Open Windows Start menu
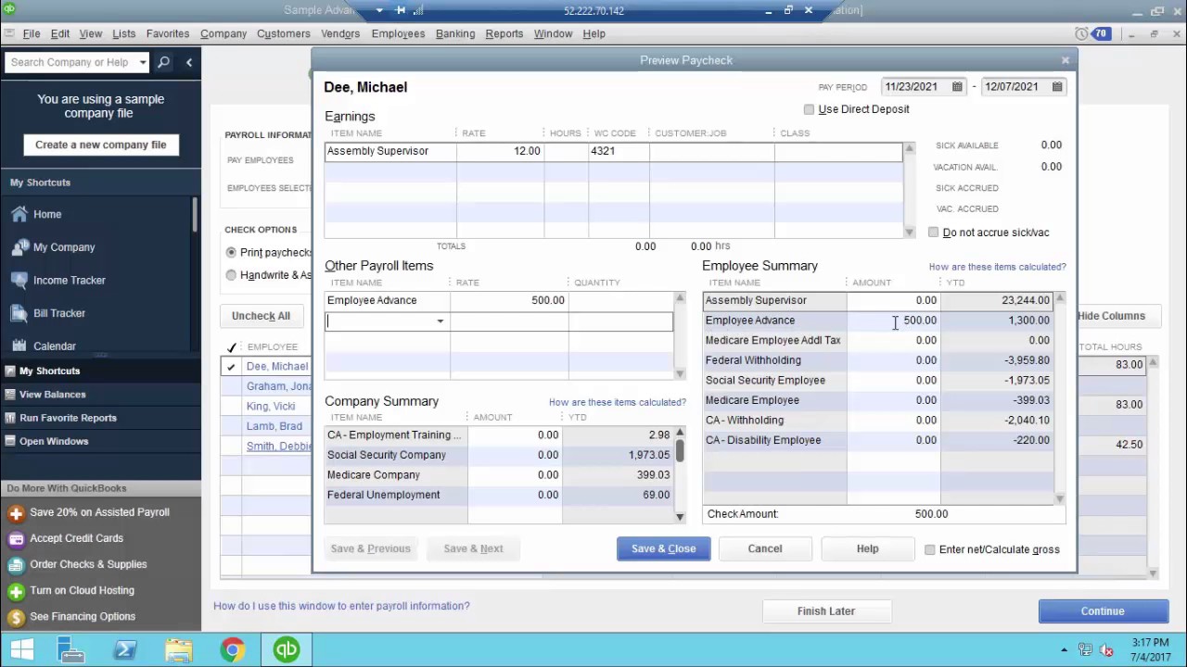This screenshot has width=1187, height=667. (x=21, y=649)
